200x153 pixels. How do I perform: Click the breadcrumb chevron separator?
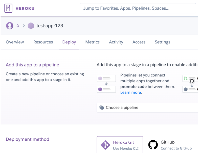[x=24, y=26]
